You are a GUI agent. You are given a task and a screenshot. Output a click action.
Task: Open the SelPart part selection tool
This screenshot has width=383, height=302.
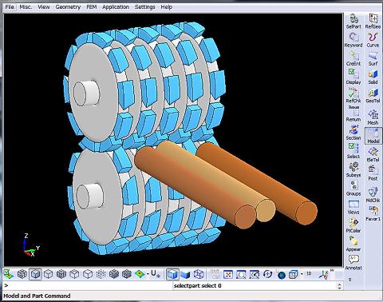pos(353,21)
